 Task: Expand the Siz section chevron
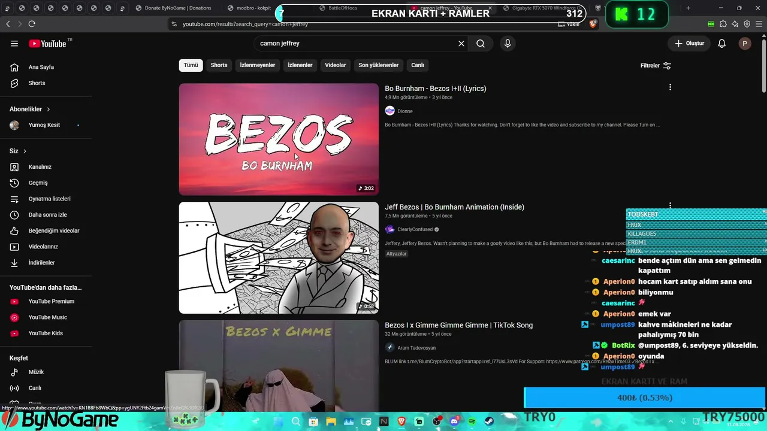(x=25, y=151)
